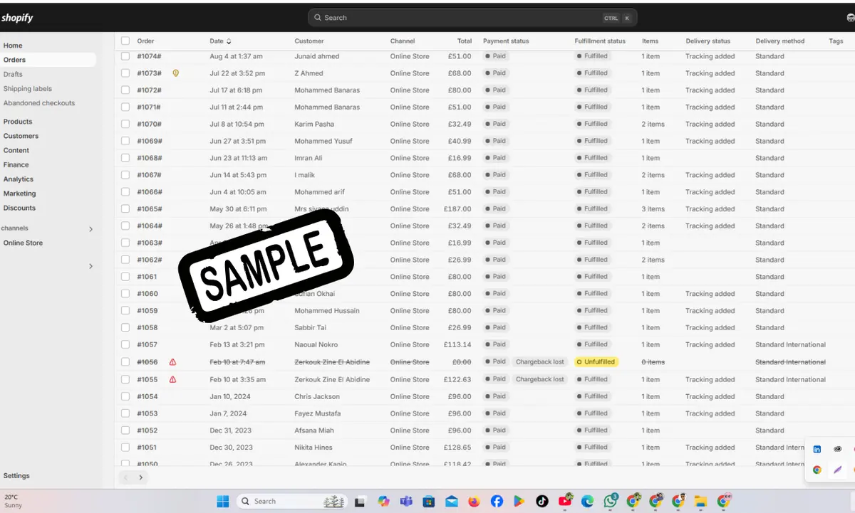The image size is (855, 513).
Task: Click the purple feather icon in tray popup
Action: [838, 470]
